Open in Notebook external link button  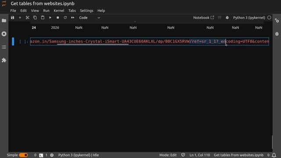[204, 18]
